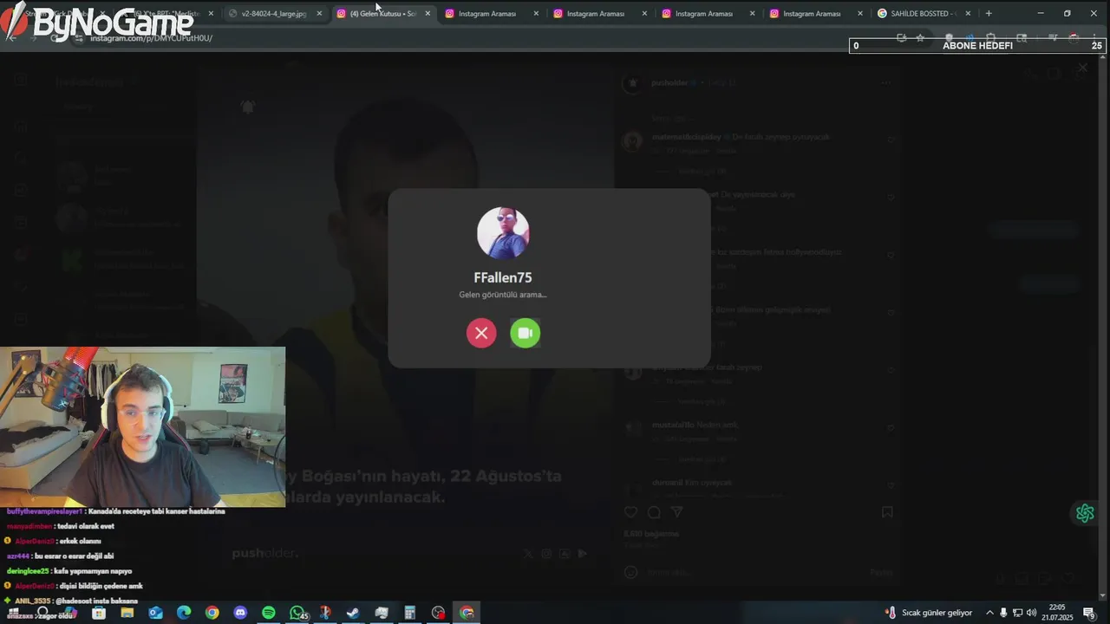Click the FFallen75 caller name
This screenshot has height=624, width=1110.
tap(503, 277)
